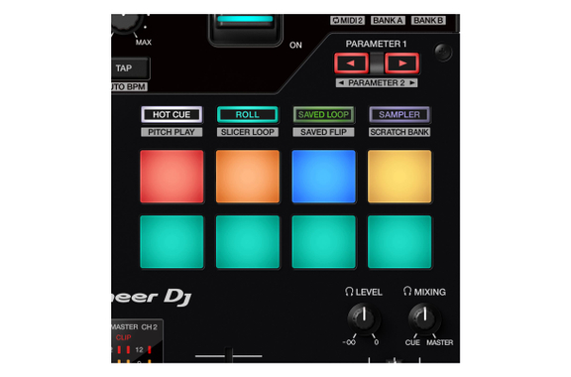Tap the teal pad below the blue pad
Viewport: 571px width, 377px height.
click(323, 242)
